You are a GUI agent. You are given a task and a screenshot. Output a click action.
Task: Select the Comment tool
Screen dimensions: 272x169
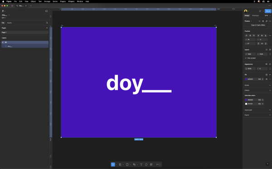[146, 164]
